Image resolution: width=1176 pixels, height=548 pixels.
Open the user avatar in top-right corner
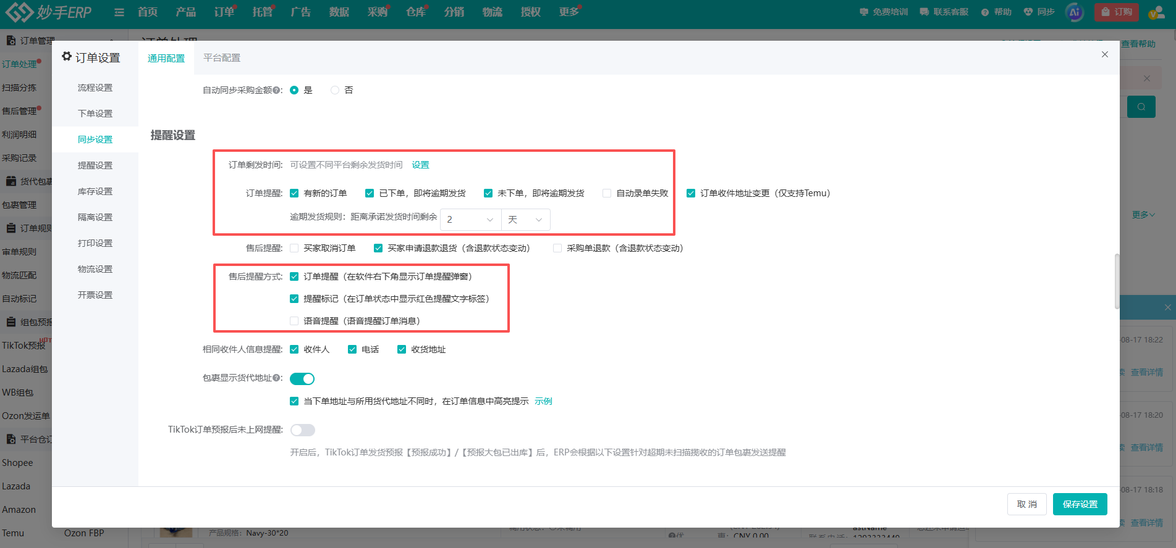coord(1156,13)
